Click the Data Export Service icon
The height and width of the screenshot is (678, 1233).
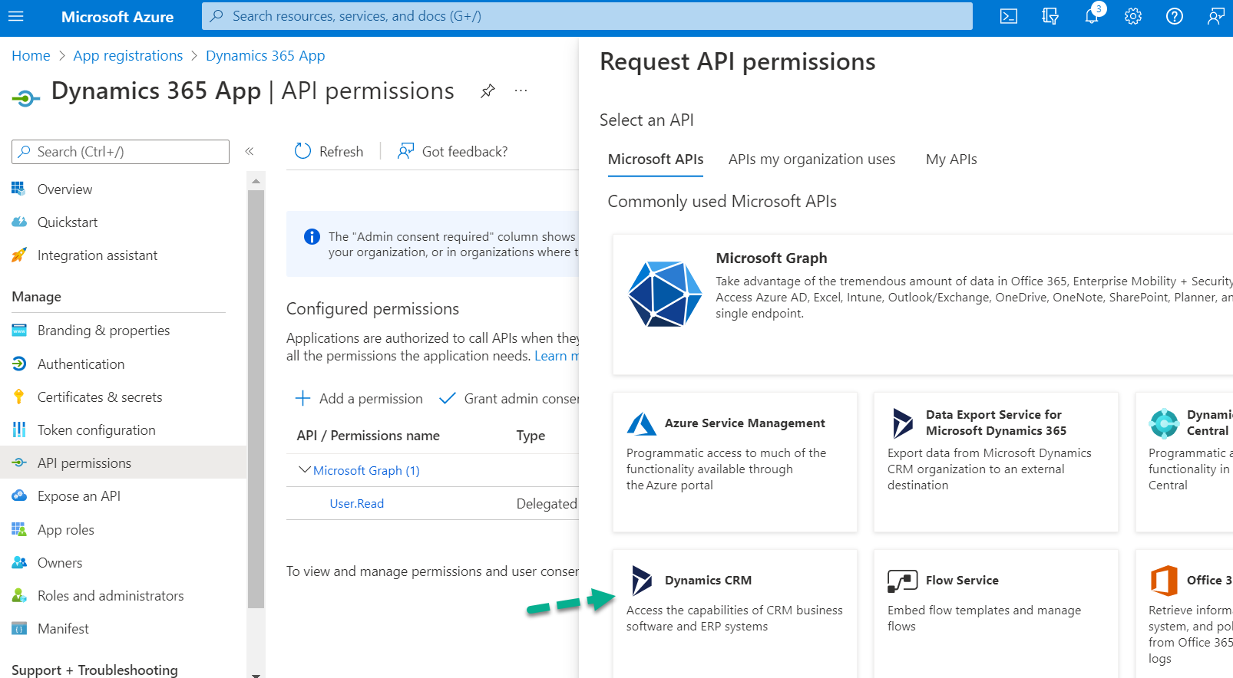point(903,423)
